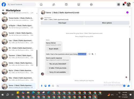134x99 pixels.
Task: Open the emoji picker in message box
Action: (124, 86)
